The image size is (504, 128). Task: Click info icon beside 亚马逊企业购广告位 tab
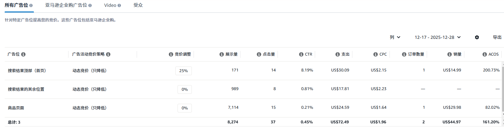coord(90,6)
